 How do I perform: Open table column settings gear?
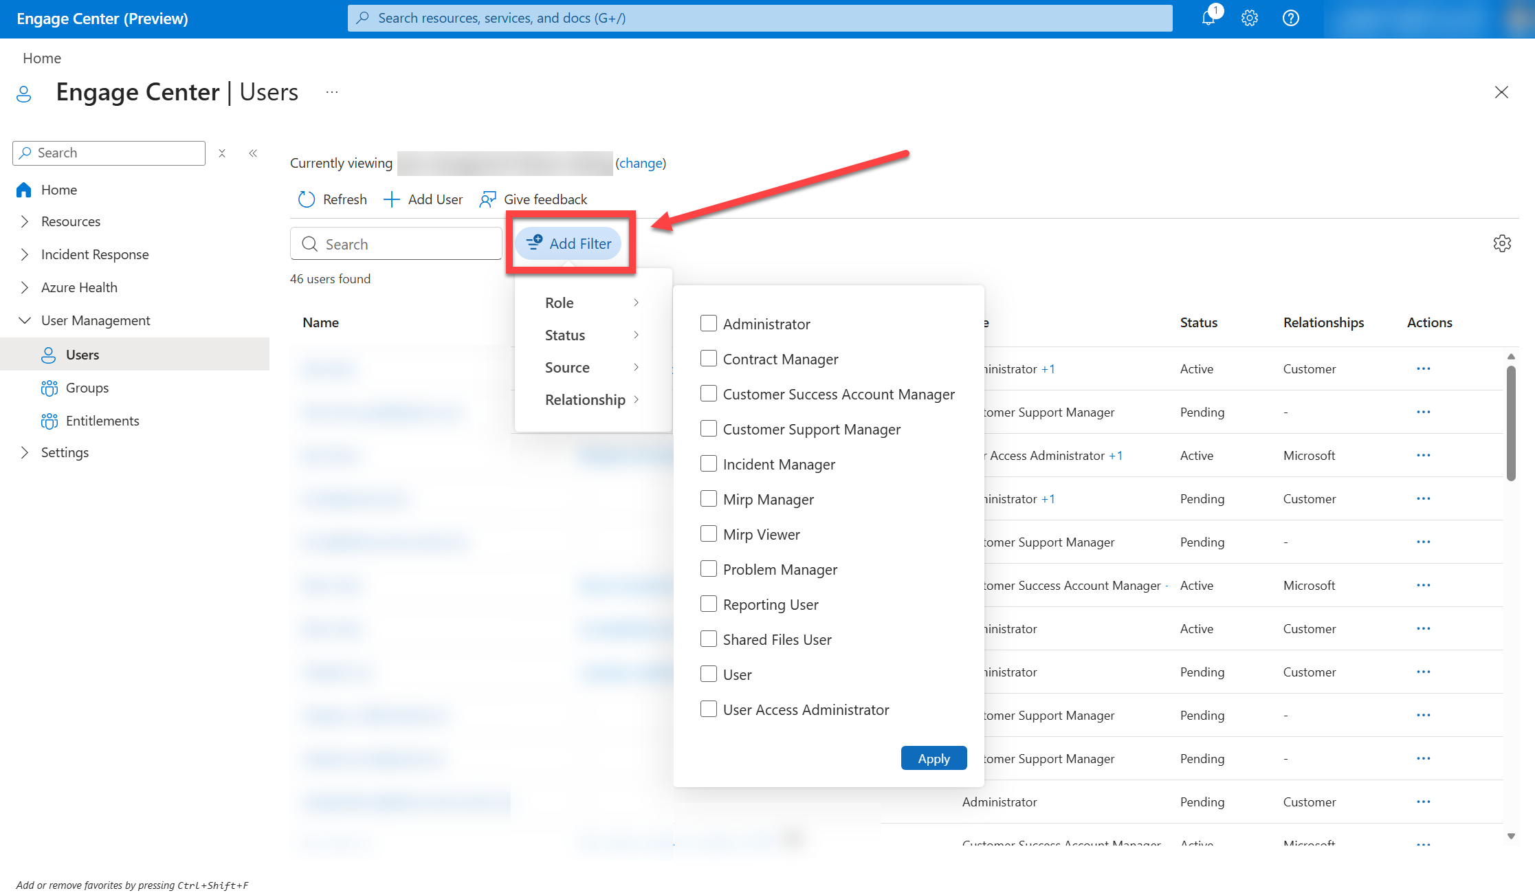click(x=1502, y=243)
